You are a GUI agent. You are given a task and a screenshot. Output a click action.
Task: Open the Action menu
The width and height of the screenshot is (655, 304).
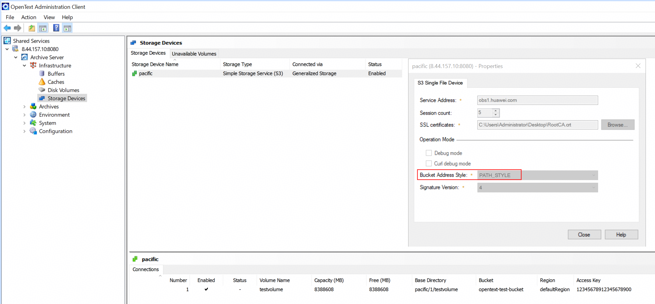[29, 17]
